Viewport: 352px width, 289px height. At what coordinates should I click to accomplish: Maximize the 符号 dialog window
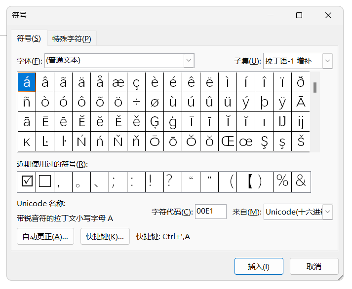[x=299, y=15]
